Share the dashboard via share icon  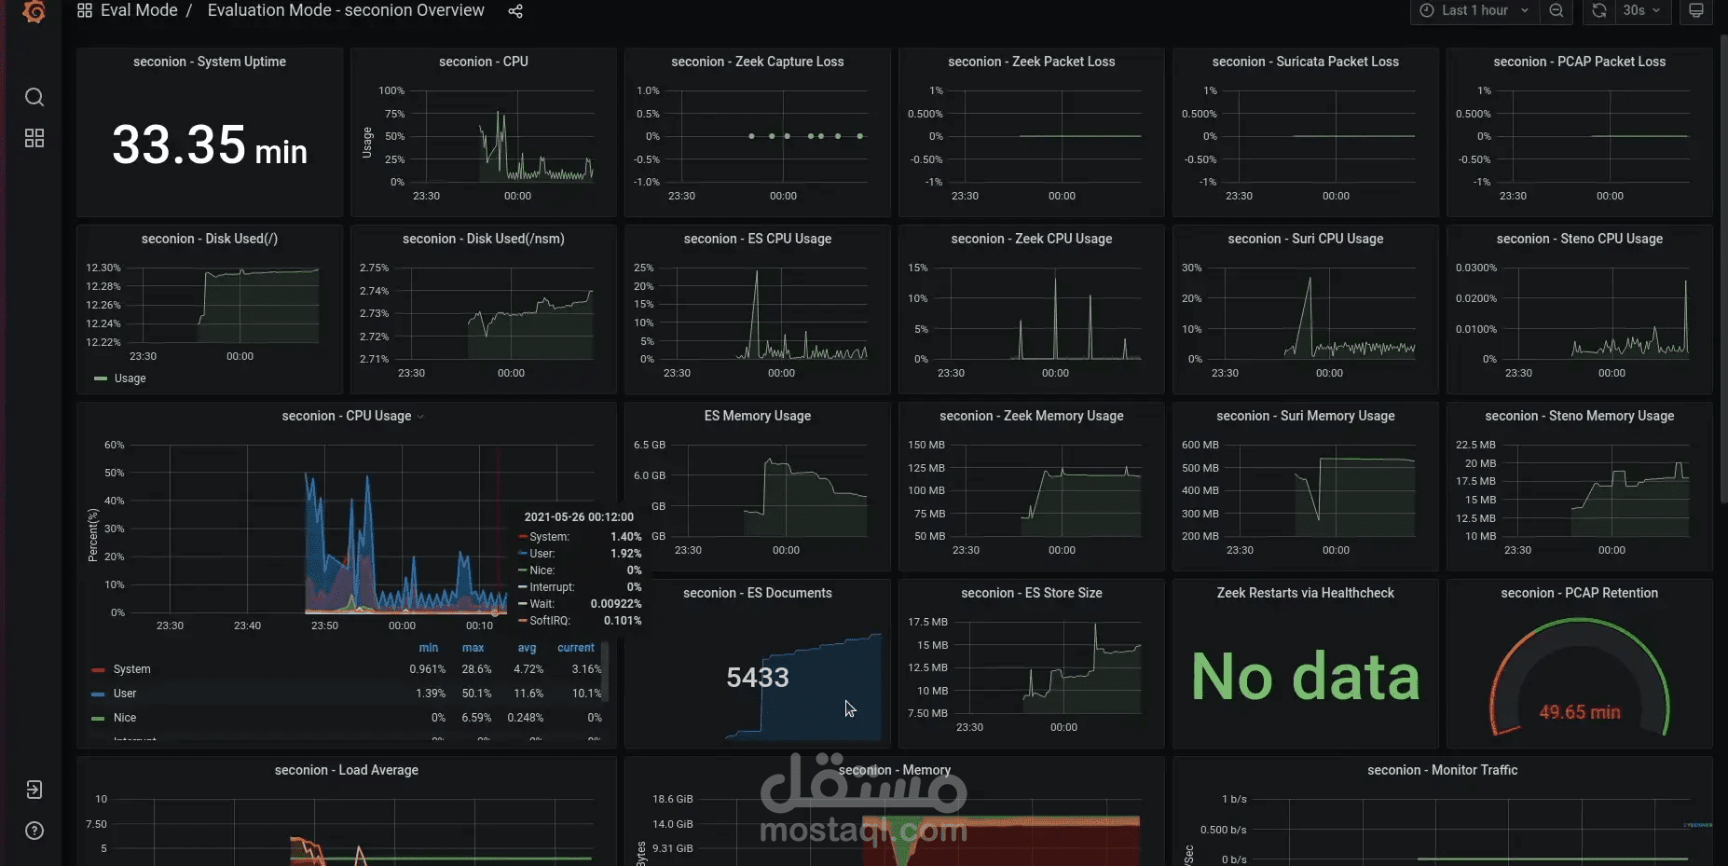point(515,11)
